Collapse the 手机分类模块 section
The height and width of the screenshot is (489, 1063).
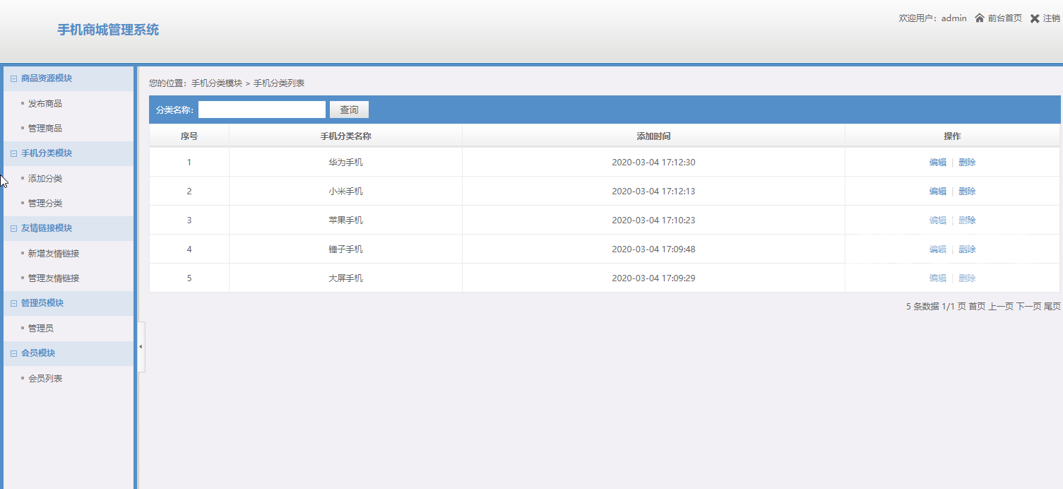click(13, 153)
